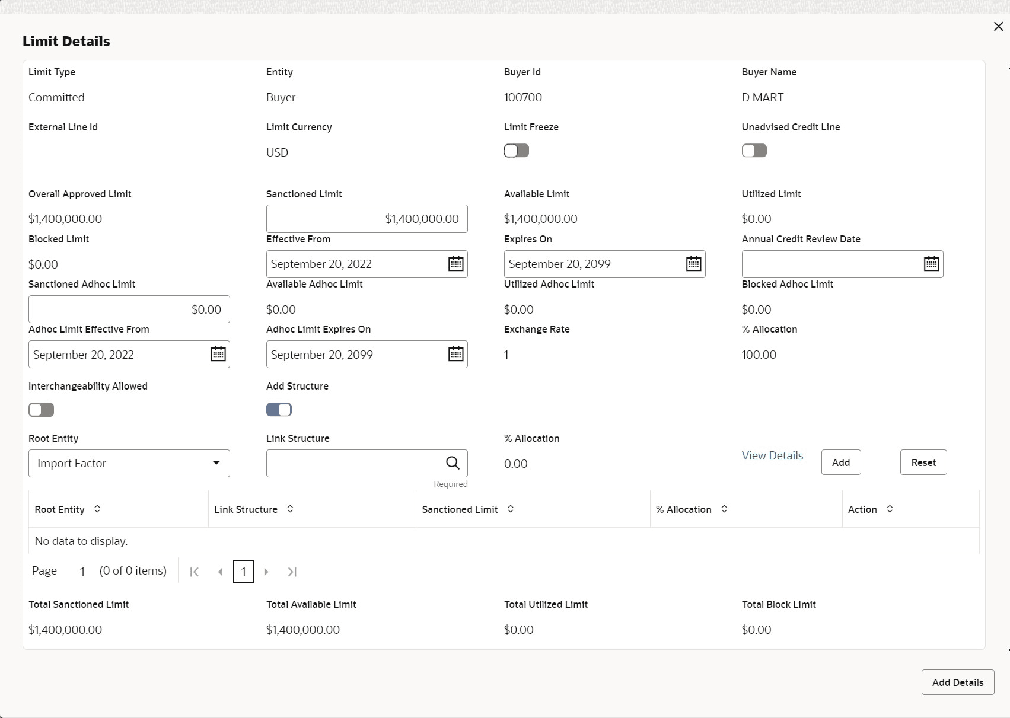The width and height of the screenshot is (1010, 718).
Task: Sort table by Sanctioned Limit column
Action: pos(511,509)
